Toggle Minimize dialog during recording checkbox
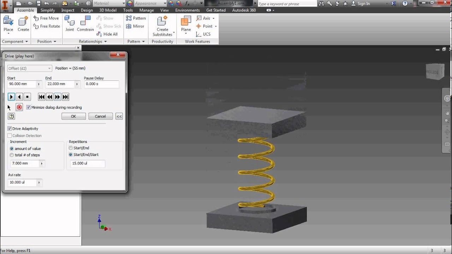 click(x=29, y=107)
